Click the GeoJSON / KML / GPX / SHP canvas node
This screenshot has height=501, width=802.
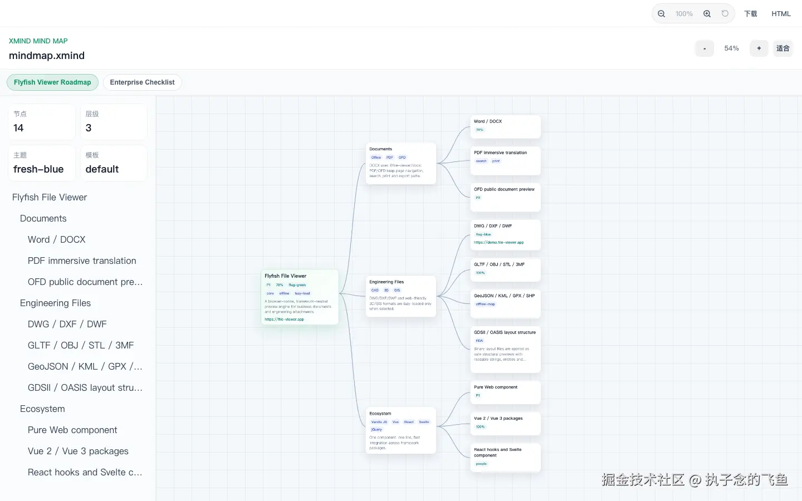[x=506, y=304]
